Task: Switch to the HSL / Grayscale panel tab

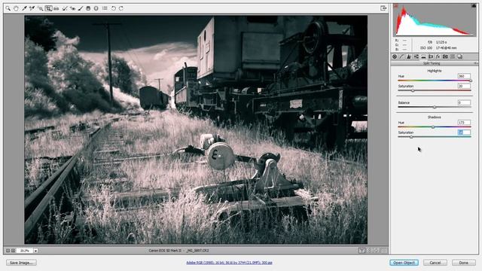Action: tap(416, 56)
